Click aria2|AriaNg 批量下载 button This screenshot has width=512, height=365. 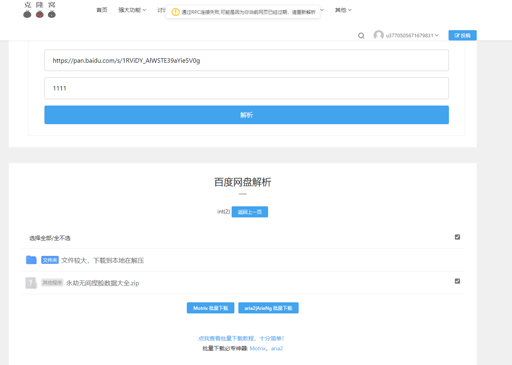[268, 308]
